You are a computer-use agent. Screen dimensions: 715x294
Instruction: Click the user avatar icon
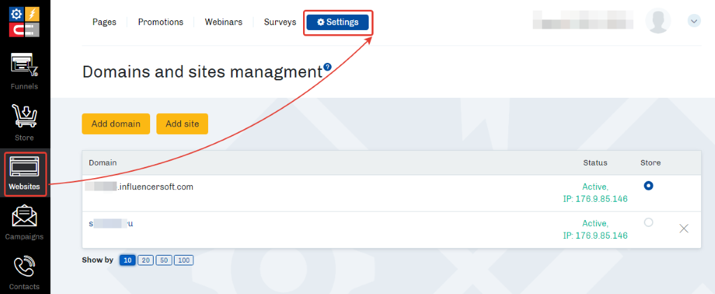click(x=658, y=21)
